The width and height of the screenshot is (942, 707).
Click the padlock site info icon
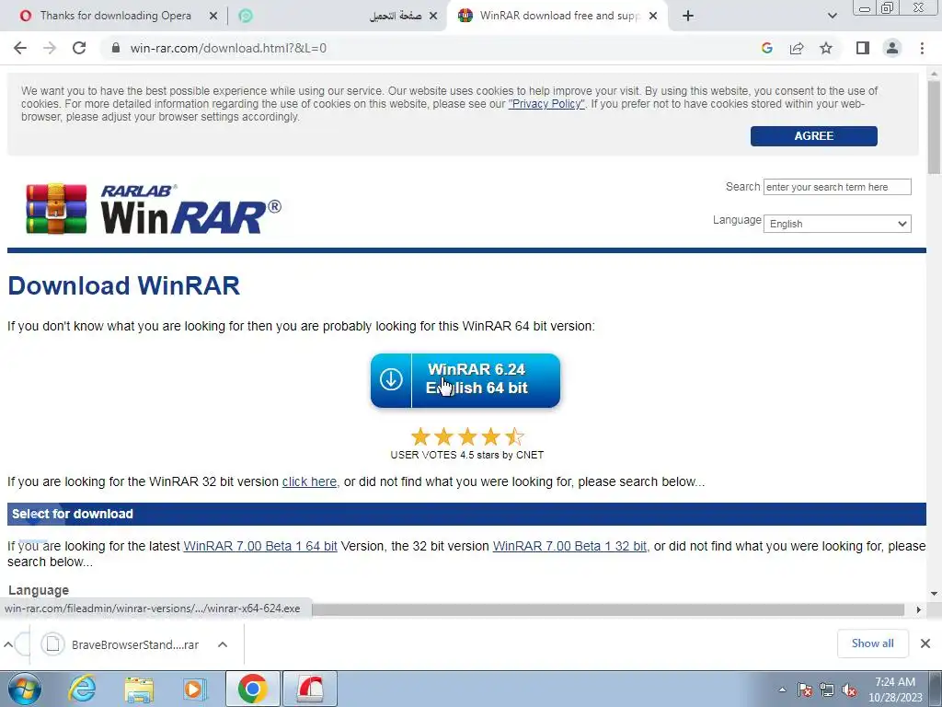[x=116, y=48]
